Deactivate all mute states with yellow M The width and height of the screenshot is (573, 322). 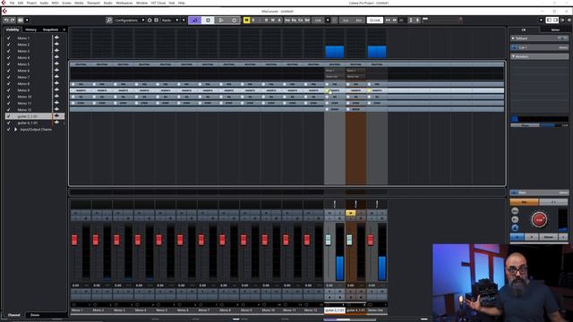point(247,20)
